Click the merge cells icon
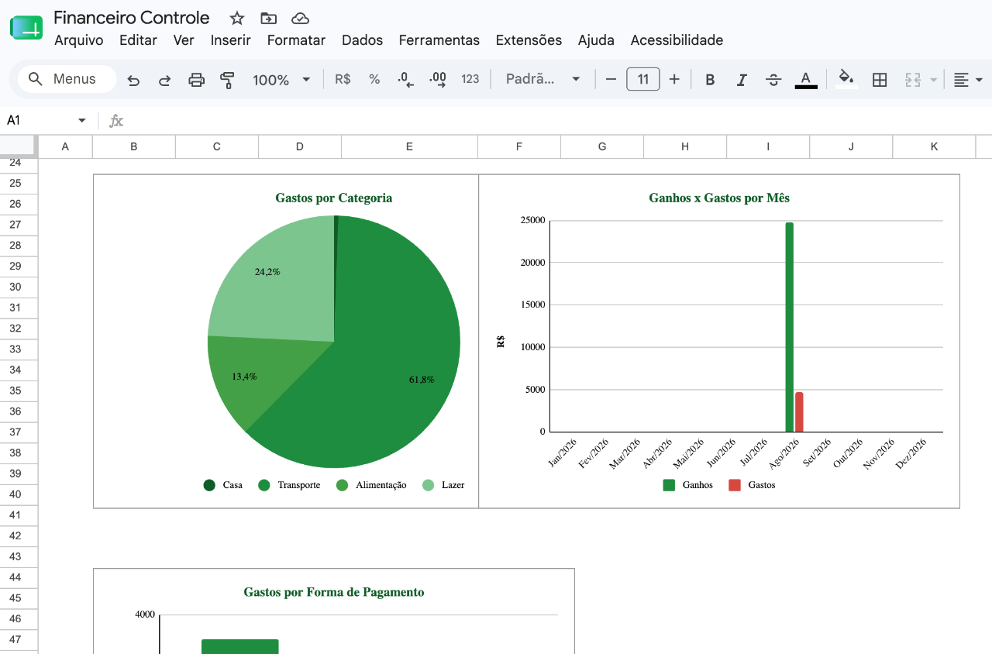 (x=913, y=79)
